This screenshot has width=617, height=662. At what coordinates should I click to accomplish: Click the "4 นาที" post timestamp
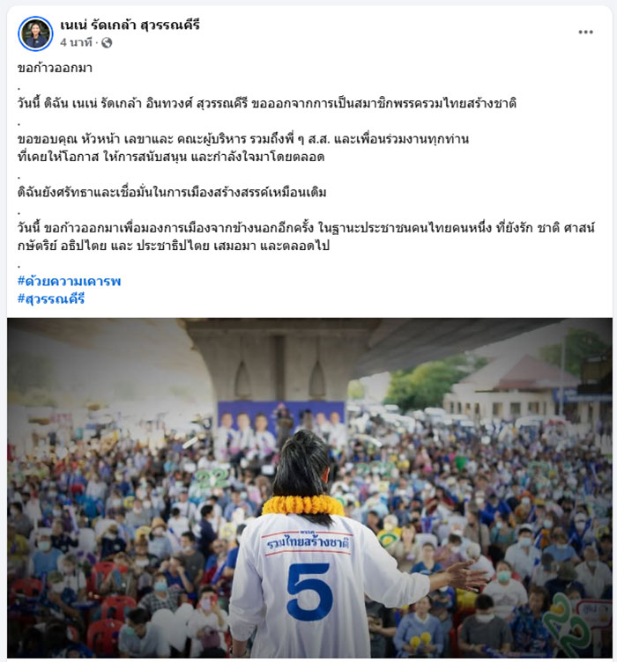pyautogui.click(x=76, y=42)
